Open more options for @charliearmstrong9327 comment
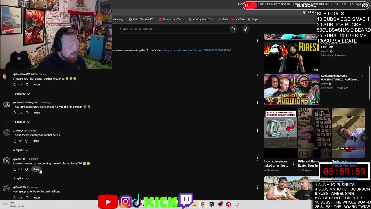 coord(257,102)
